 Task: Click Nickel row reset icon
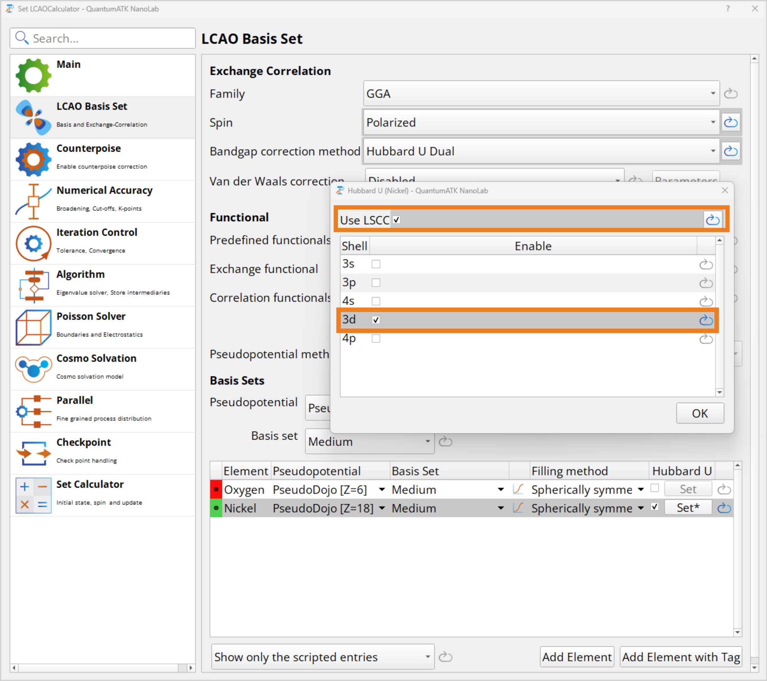click(x=724, y=508)
